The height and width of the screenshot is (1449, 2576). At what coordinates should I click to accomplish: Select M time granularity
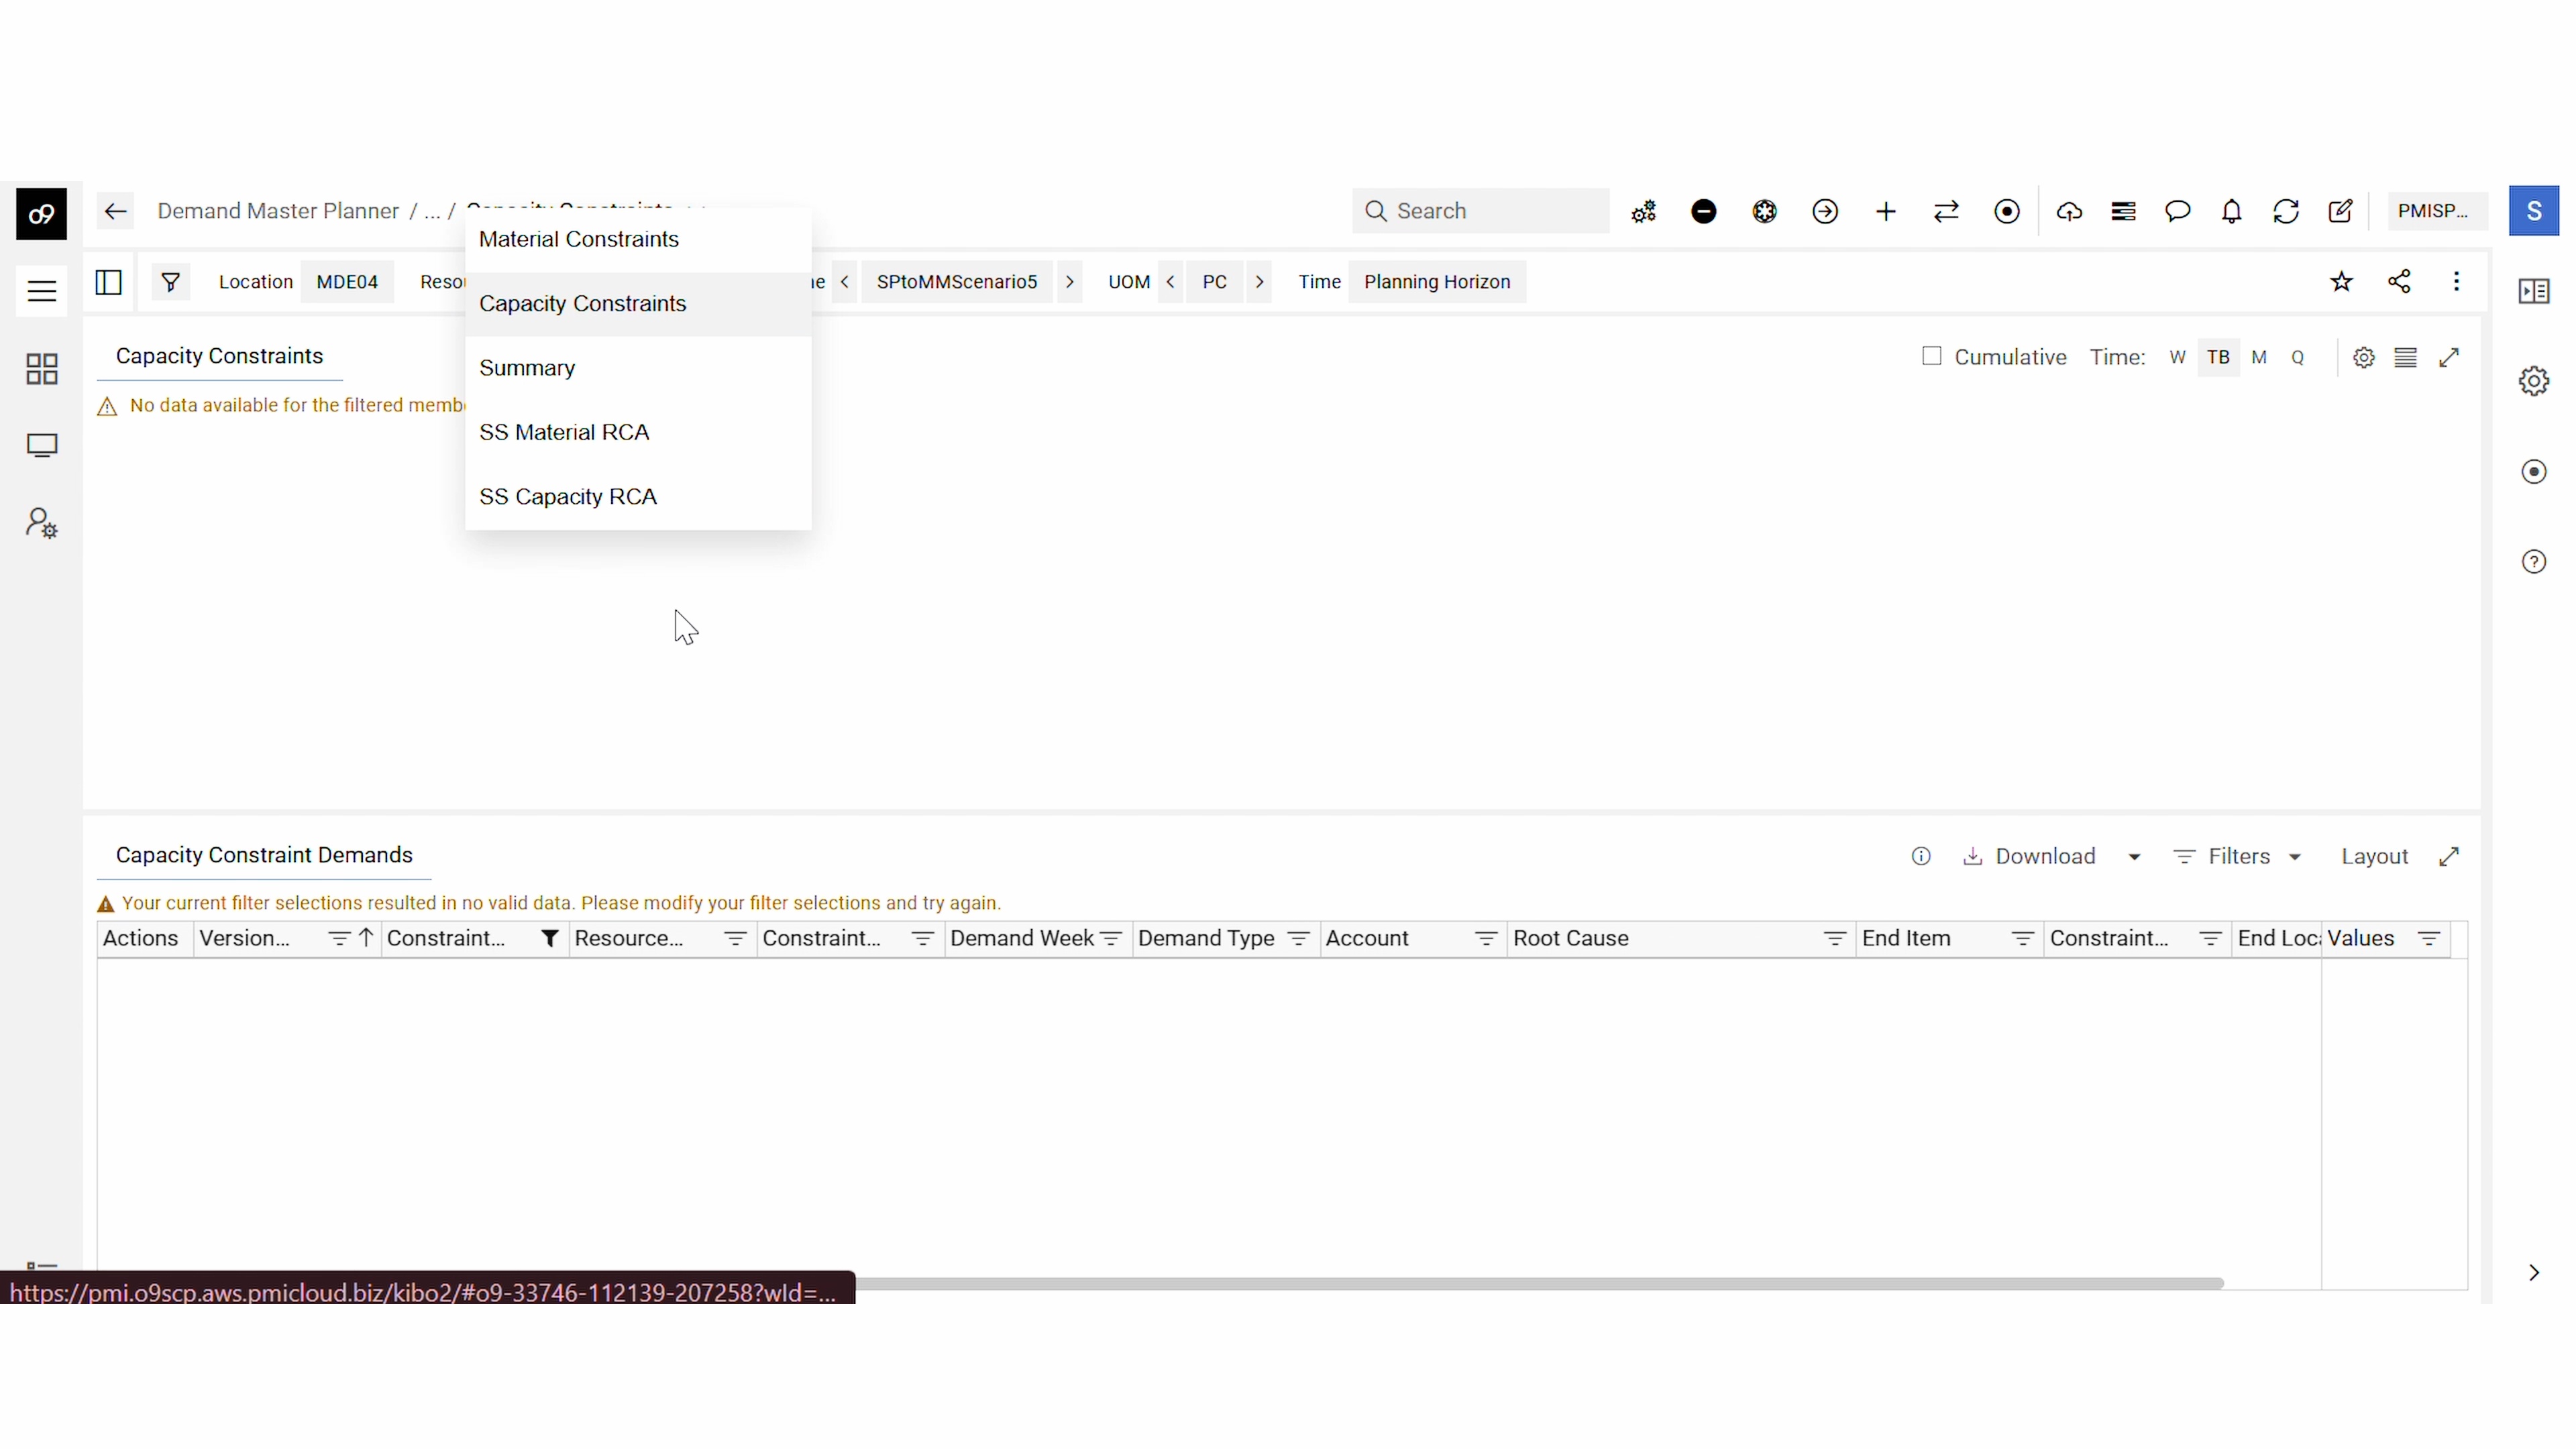(x=2258, y=357)
